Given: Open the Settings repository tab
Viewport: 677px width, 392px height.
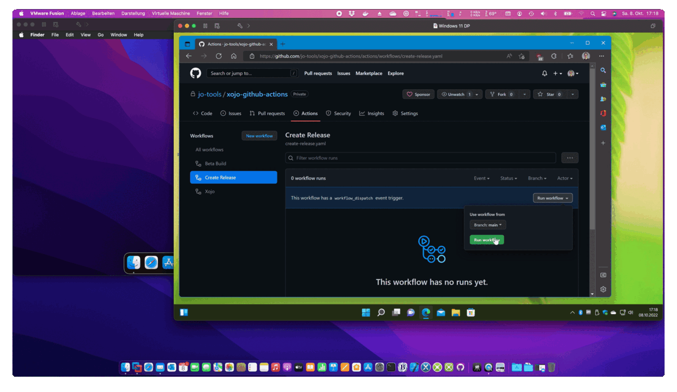Looking at the screenshot, I should pos(405,114).
